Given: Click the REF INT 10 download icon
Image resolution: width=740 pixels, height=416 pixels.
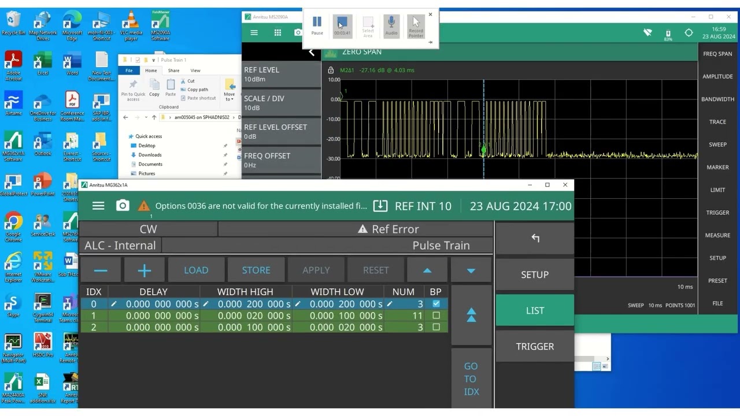Looking at the screenshot, I should [x=380, y=206].
